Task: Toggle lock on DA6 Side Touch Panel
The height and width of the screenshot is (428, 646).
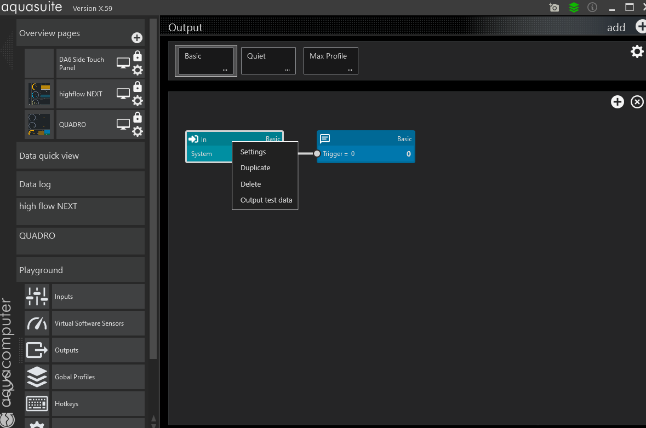Action: pos(138,56)
